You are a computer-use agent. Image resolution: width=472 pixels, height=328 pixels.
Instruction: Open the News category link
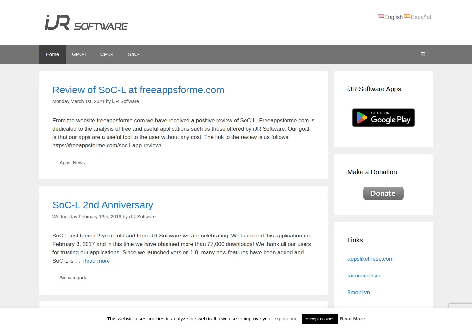(x=79, y=163)
